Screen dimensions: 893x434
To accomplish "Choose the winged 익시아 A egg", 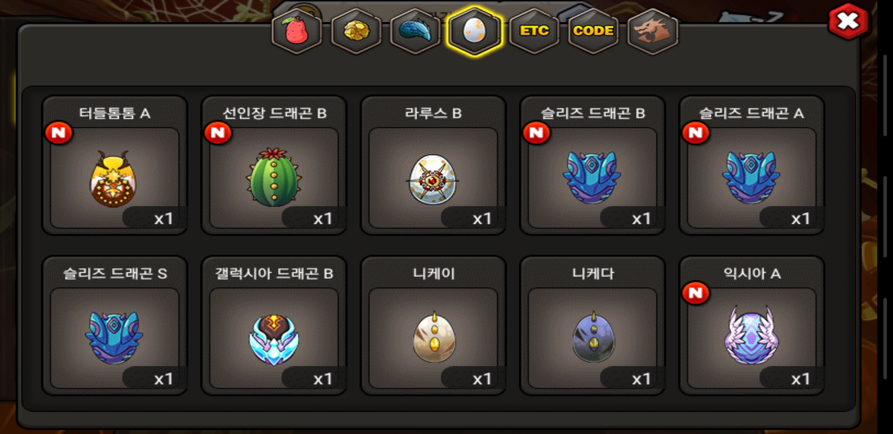I will point(752,325).
